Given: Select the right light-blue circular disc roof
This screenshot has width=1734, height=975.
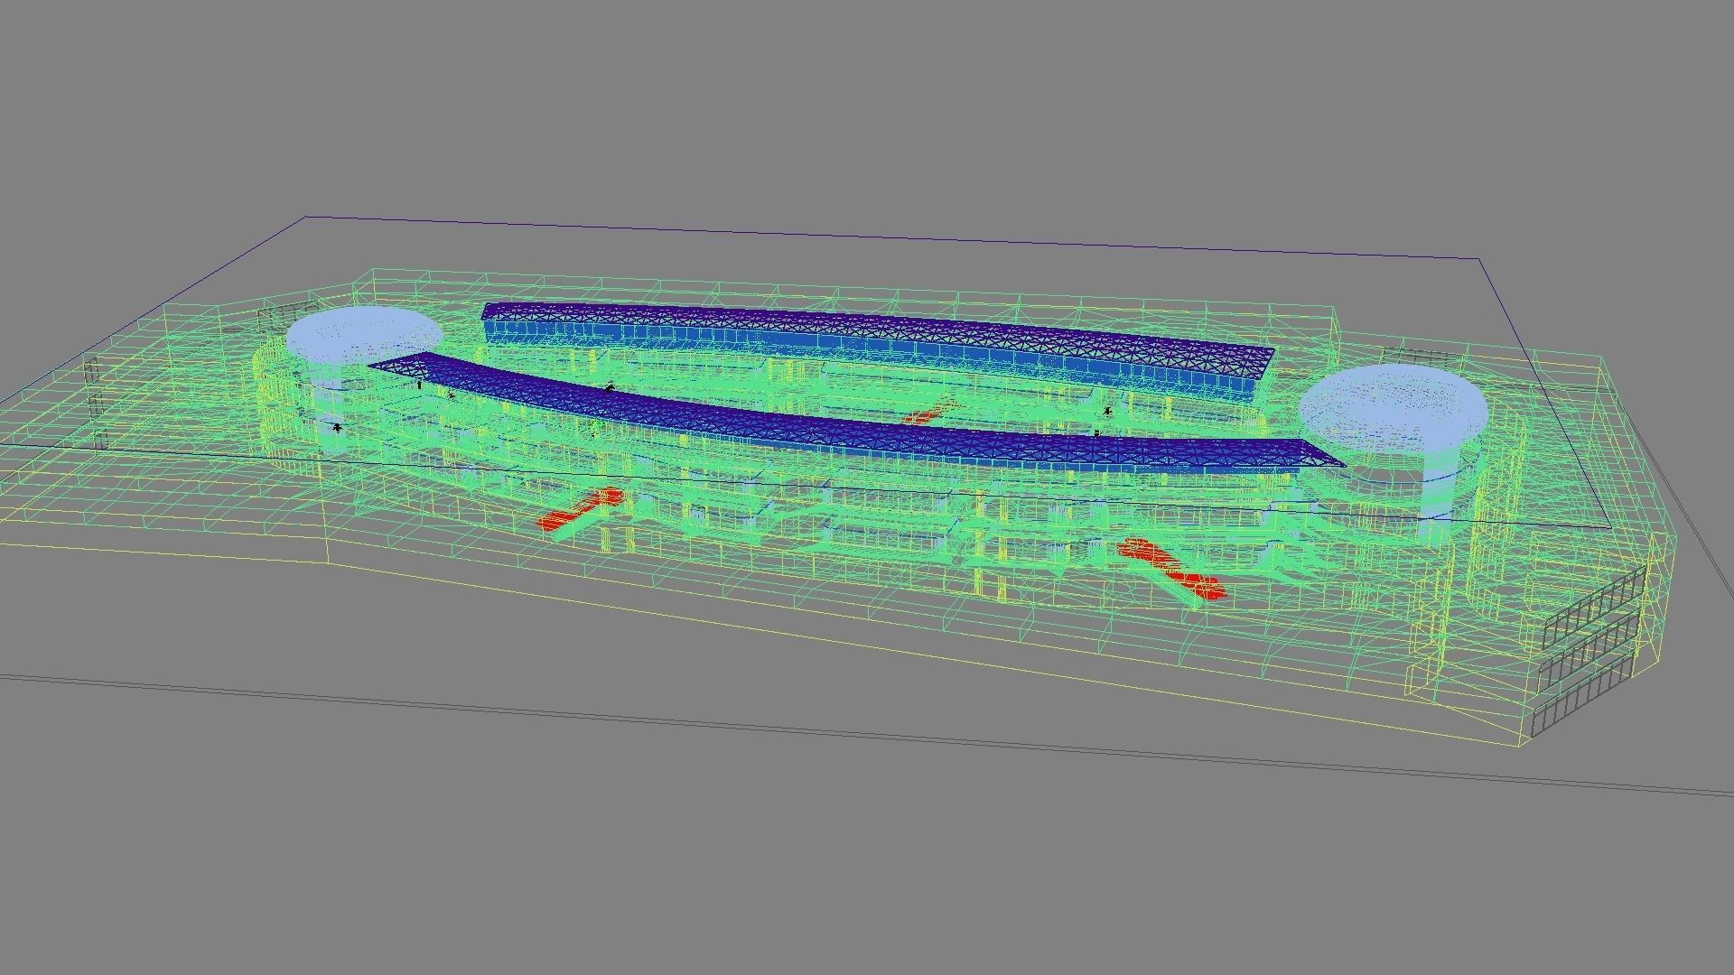Looking at the screenshot, I should pos(1393,408).
